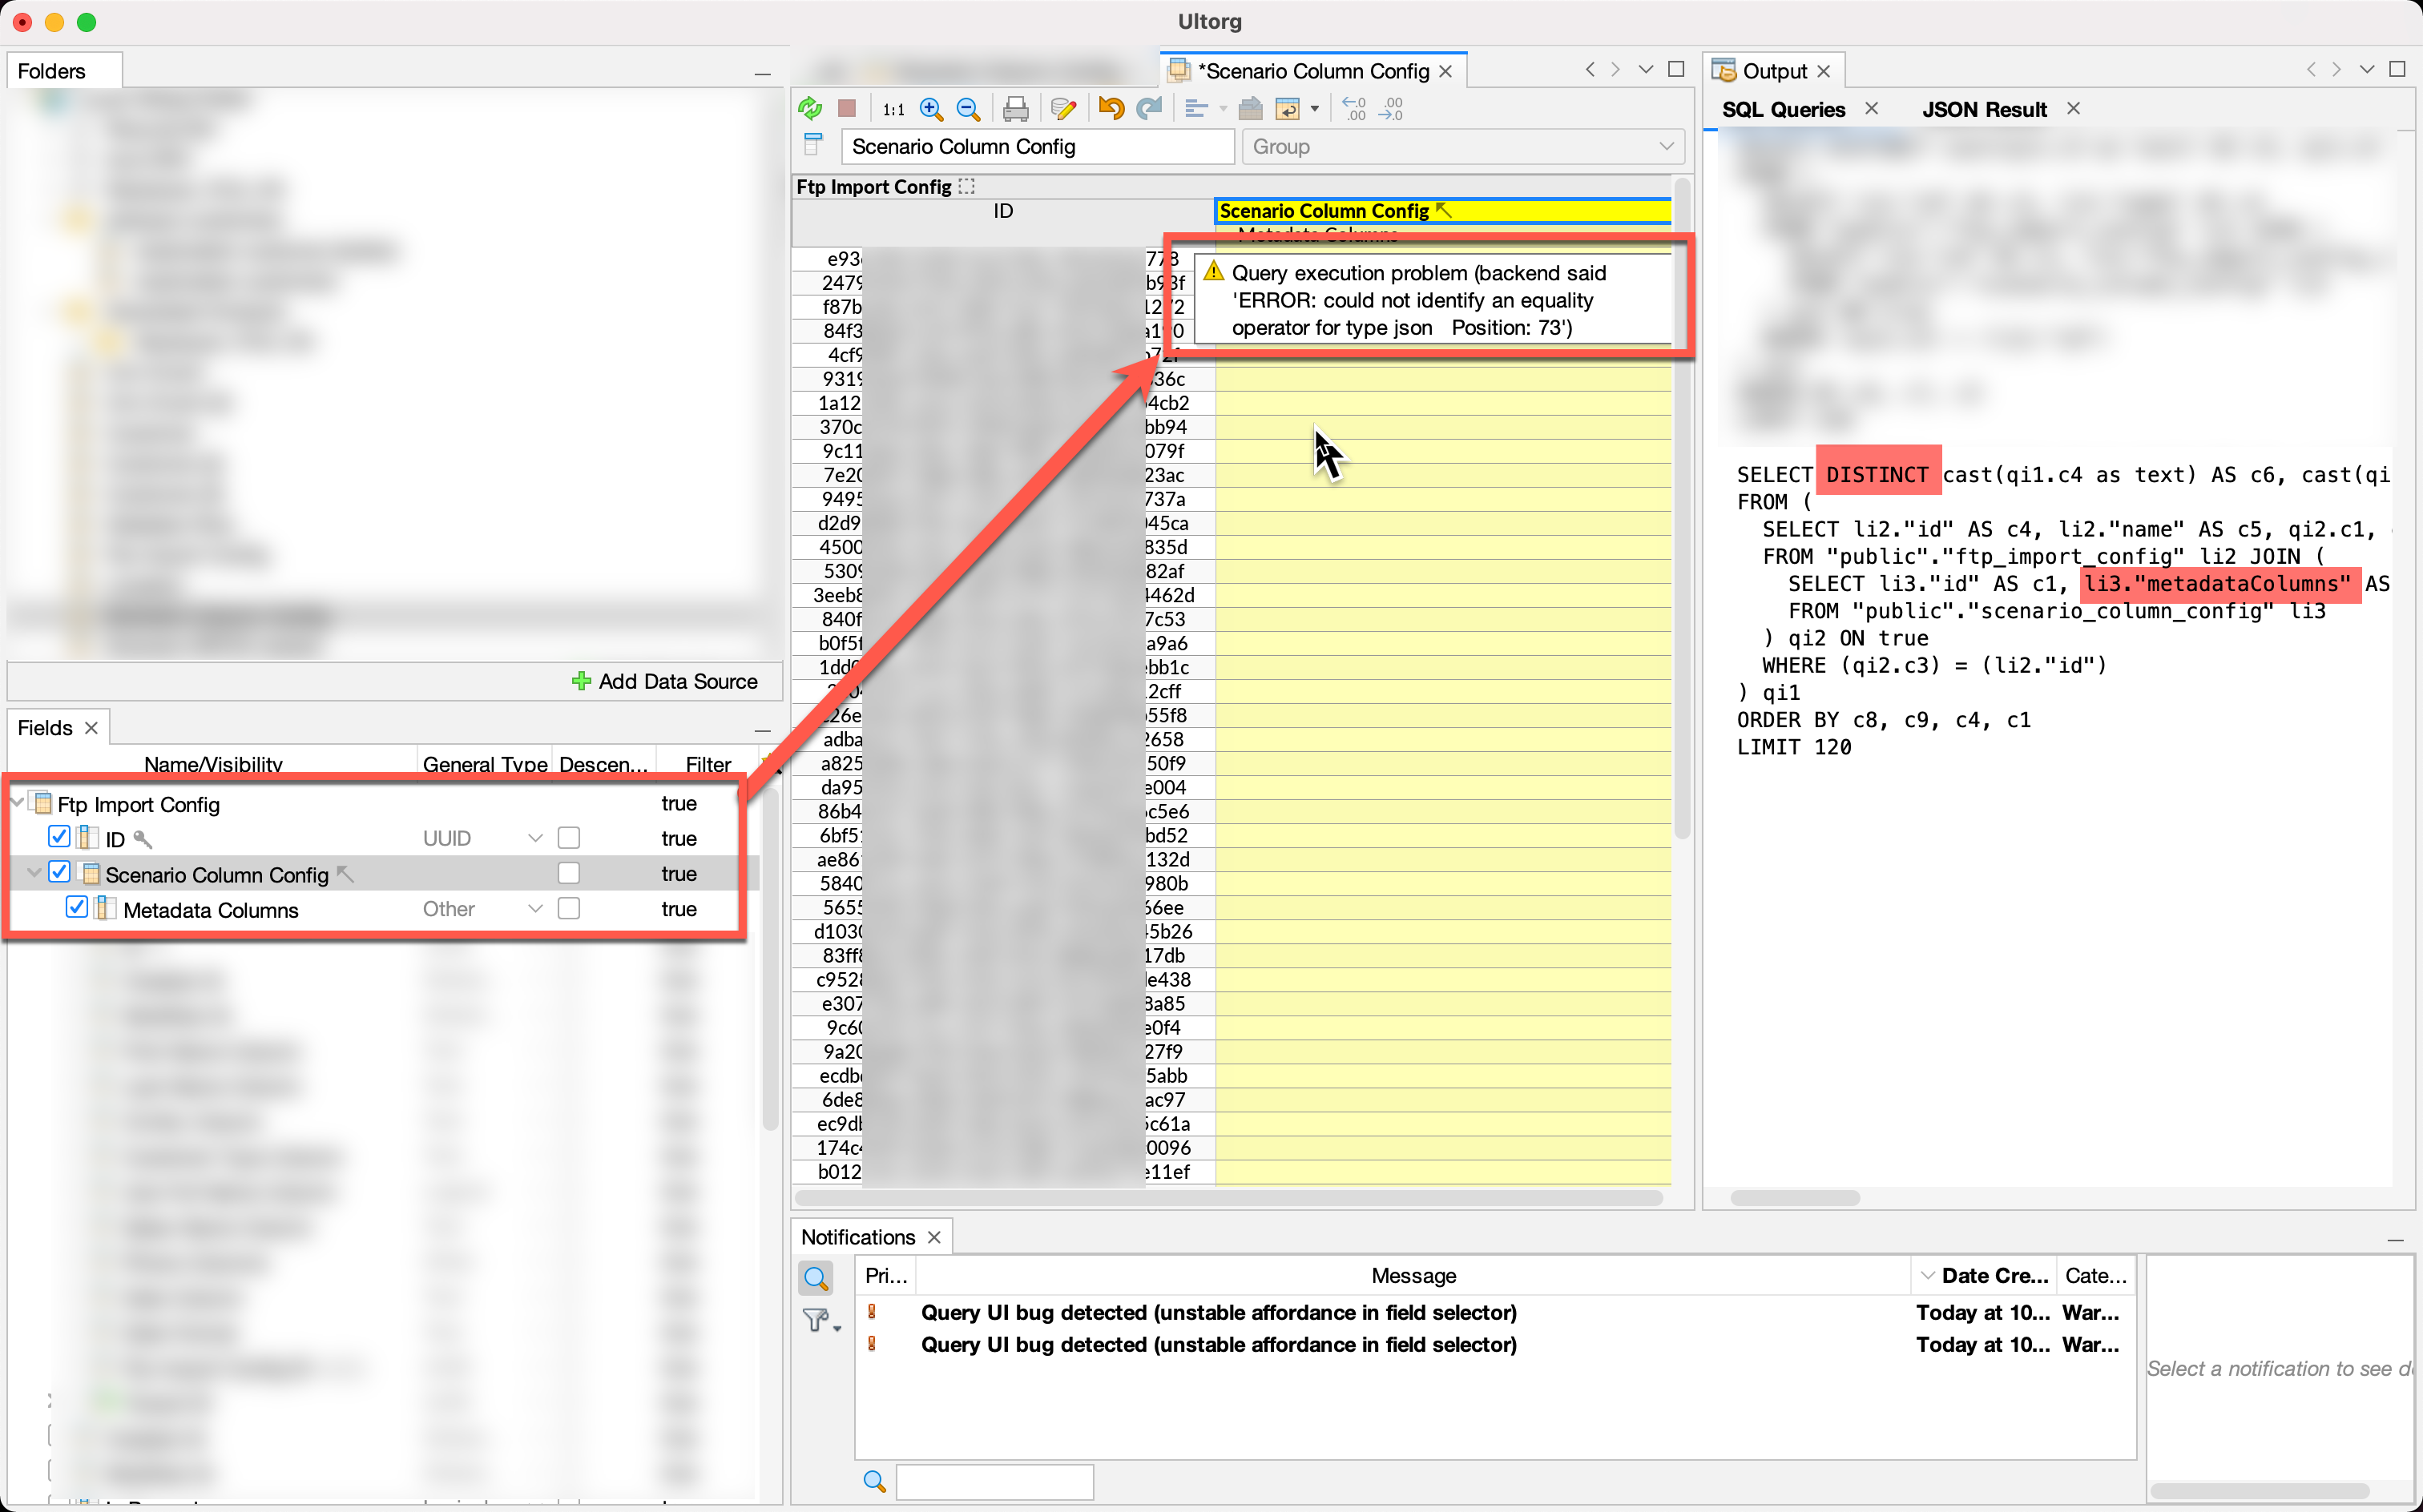This screenshot has height=1512, width=2423.
Task: Click the SQL output horizontal scrollbar
Action: click(1795, 1197)
